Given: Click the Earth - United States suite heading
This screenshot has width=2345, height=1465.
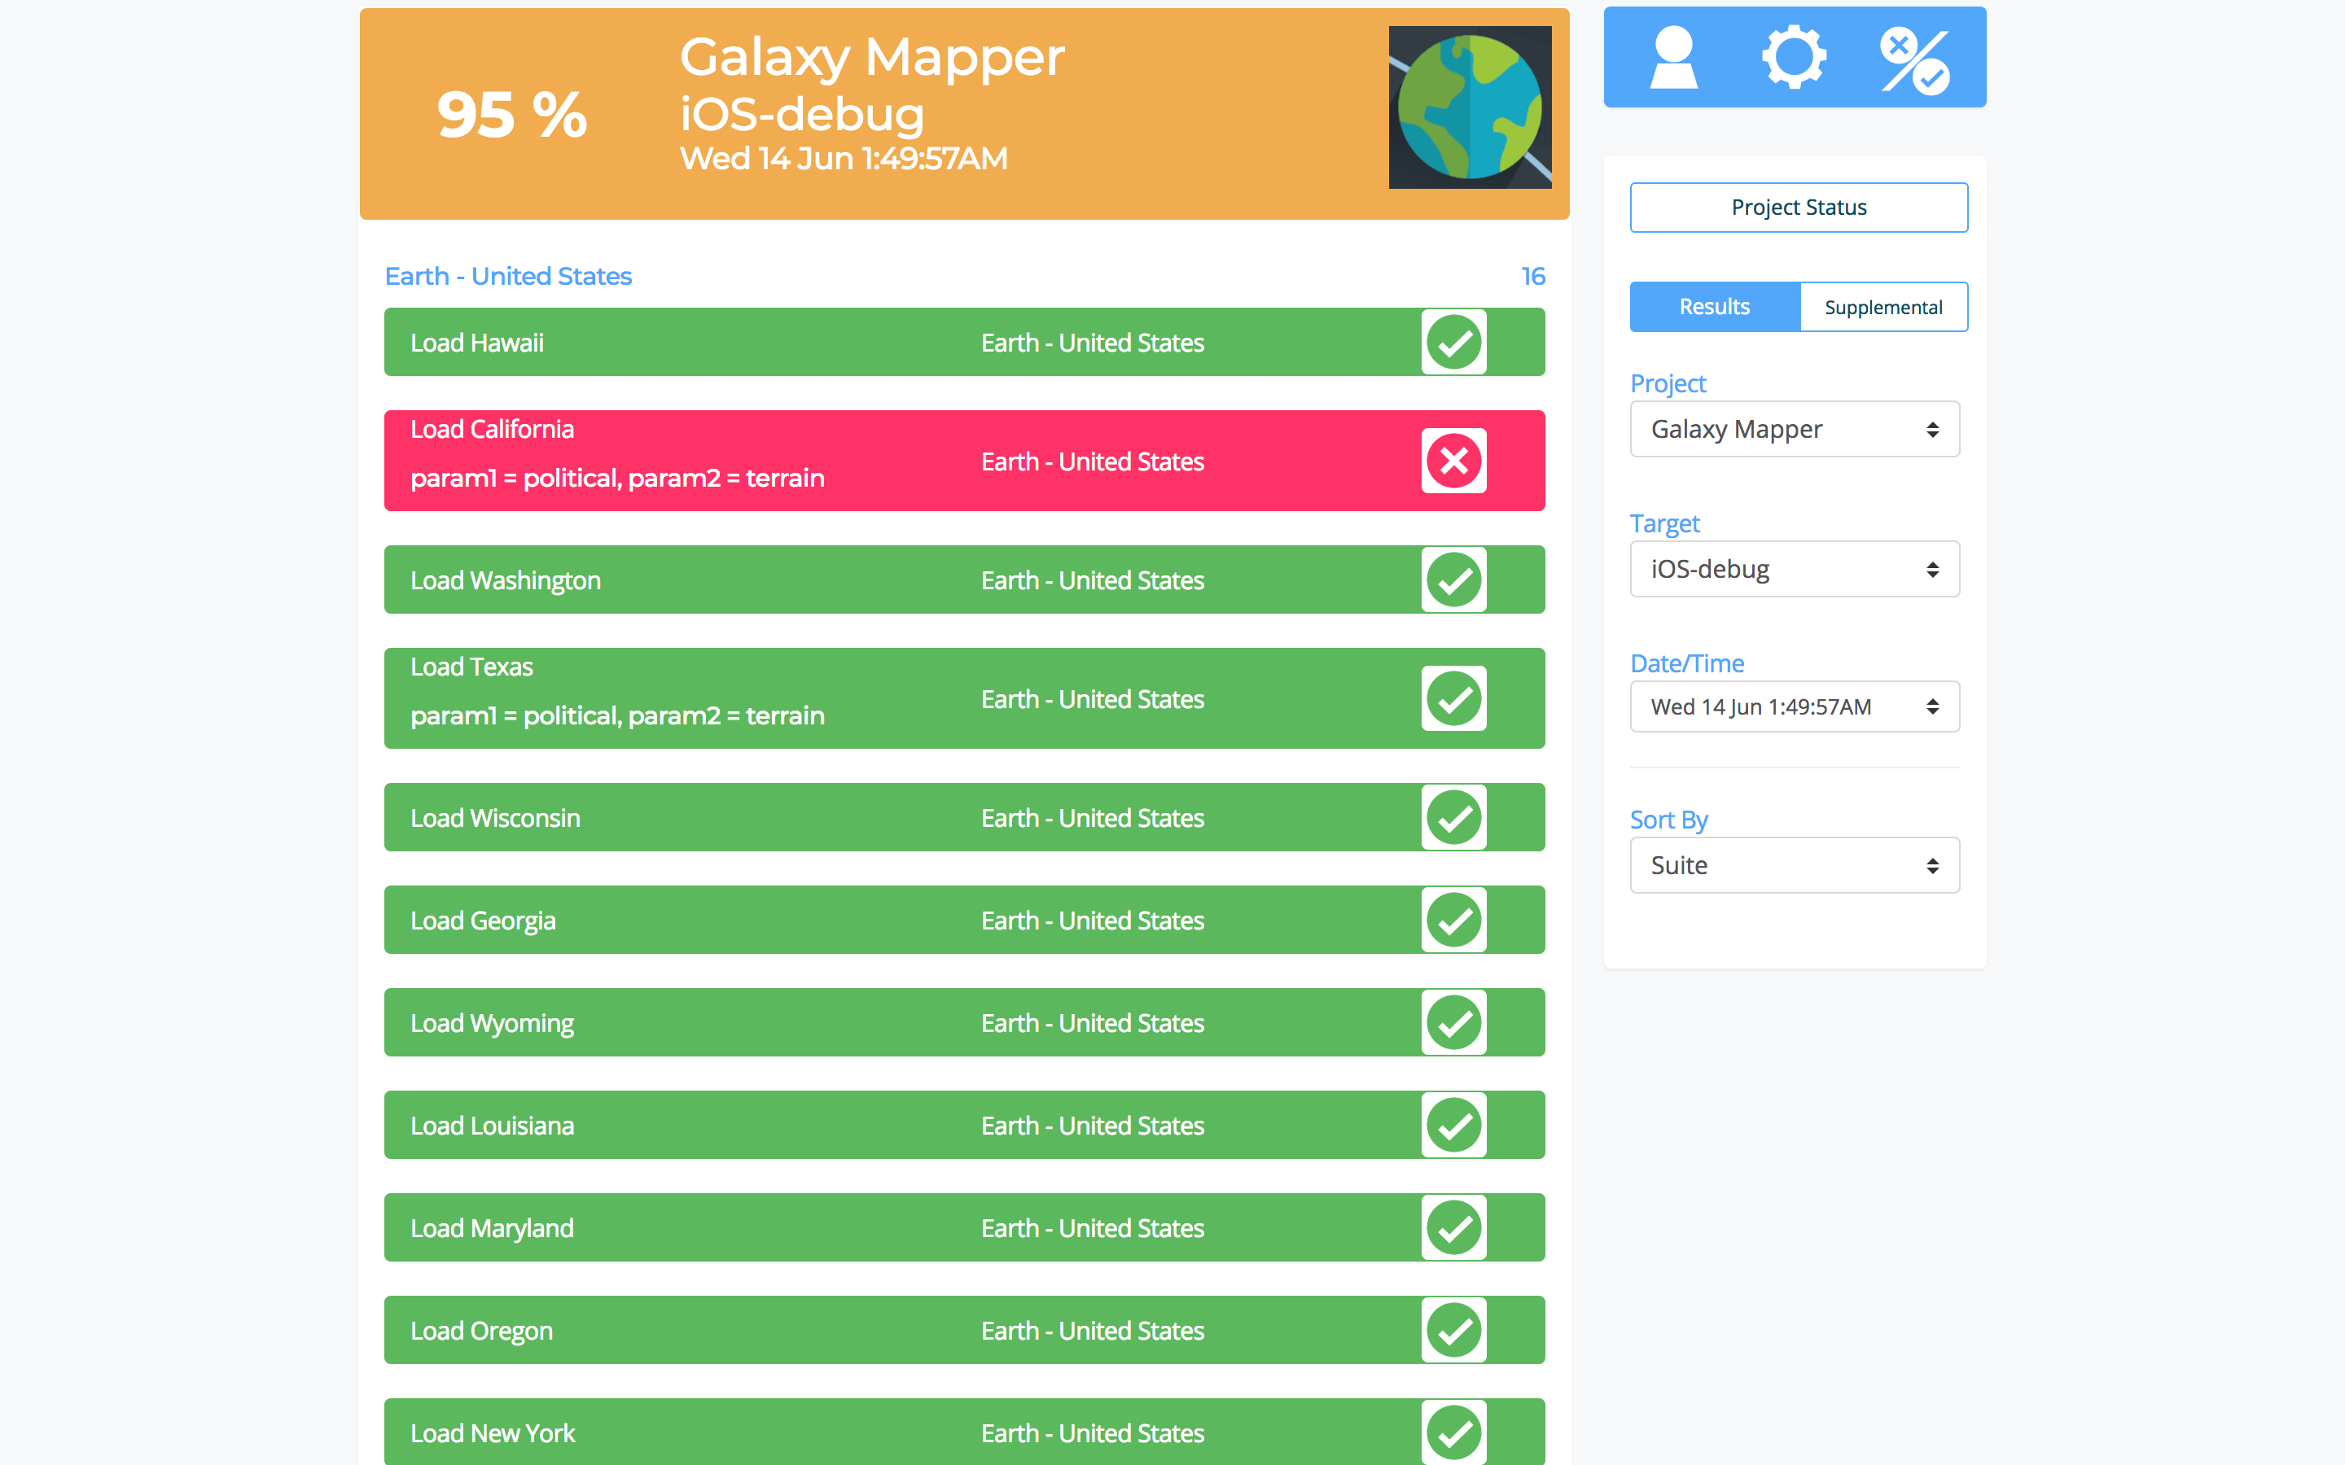Looking at the screenshot, I should coord(508,276).
